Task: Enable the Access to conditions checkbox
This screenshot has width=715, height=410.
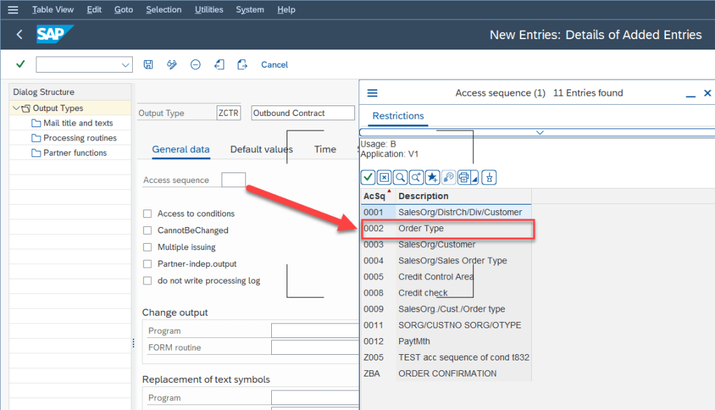Action: (147, 214)
